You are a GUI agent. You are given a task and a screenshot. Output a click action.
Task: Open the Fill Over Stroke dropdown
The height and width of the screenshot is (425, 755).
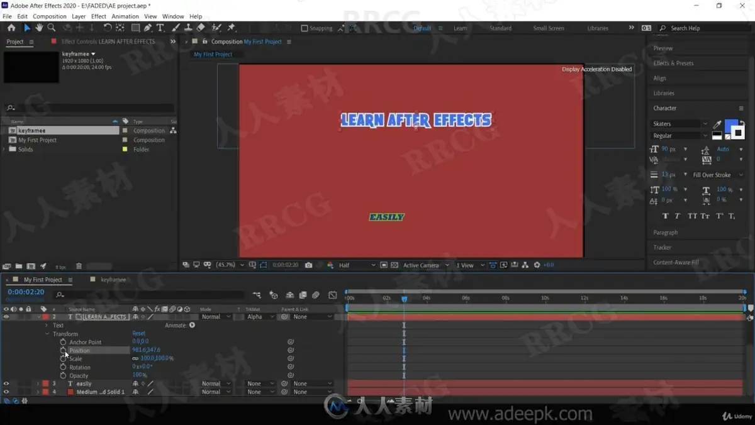718,175
